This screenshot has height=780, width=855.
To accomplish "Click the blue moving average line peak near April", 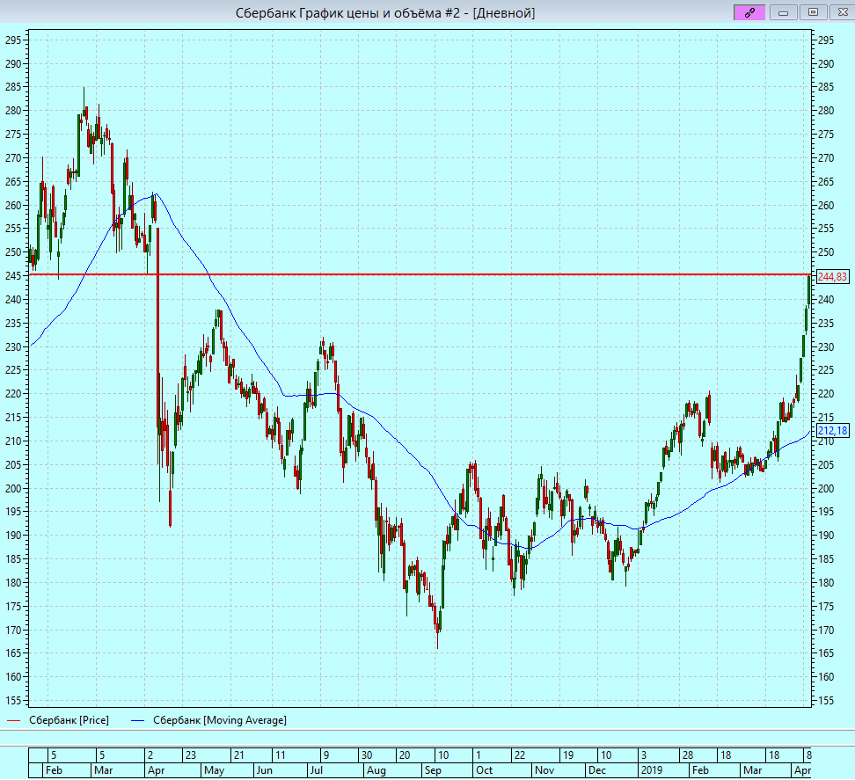I will (x=157, y=194).
